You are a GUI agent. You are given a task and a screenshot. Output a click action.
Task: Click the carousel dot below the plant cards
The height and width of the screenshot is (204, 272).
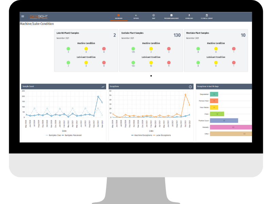pos(151,75)
